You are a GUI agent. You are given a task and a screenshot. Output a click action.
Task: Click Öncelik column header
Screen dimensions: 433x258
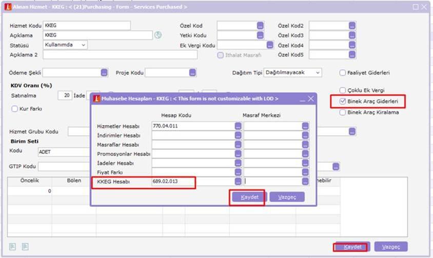(30, 181)
